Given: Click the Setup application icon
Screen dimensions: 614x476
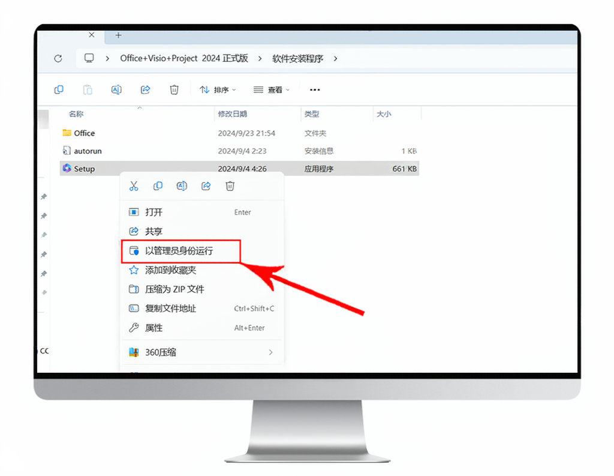Looking at the screenshot, I should (67, 168).
